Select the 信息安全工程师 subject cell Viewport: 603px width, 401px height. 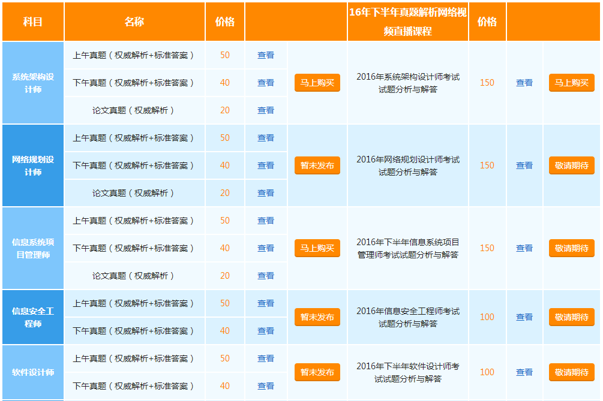tap(33, 317)
